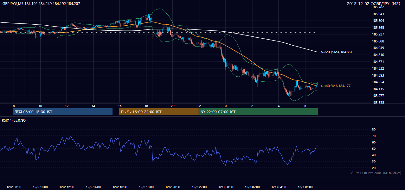Click the 12/2 10:00 bottom time label
Image resolution: width=405 pixels, height=190 pixels.
coord(40,187)
